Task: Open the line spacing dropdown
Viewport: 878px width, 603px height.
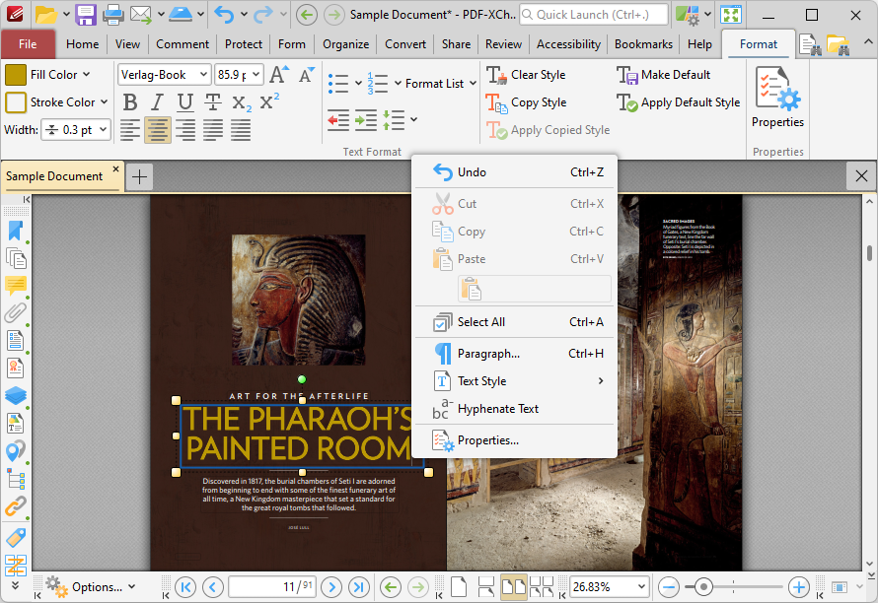Action: coord(413,119)
